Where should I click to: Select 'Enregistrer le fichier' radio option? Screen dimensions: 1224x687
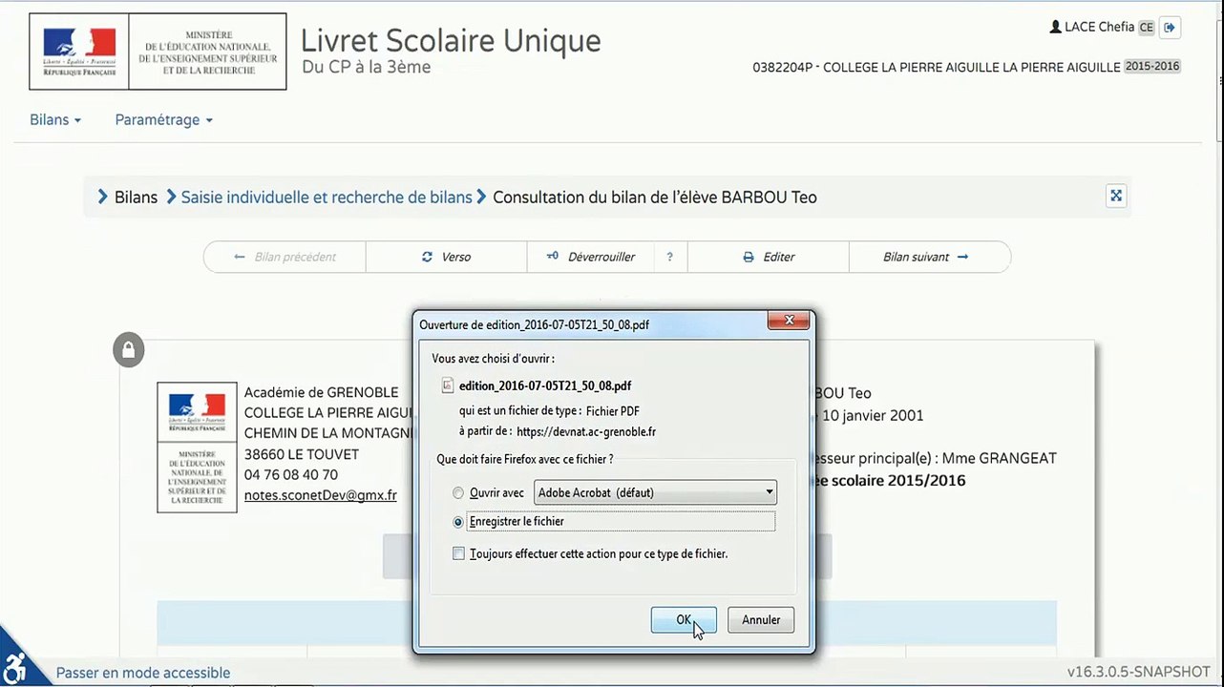click(x=458, y=522)
